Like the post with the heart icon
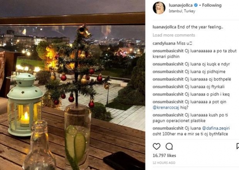The width and height of the screenshot is (239, 170). coord(157,146)
